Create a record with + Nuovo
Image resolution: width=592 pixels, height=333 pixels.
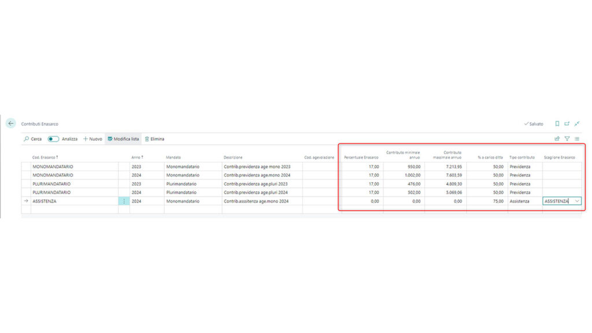[92, 139]
